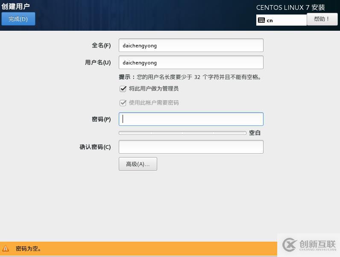Click the warning icon in the orange bar
This screenshot has height=257, width=340.
pyautogui.click(x=6, y=248)
